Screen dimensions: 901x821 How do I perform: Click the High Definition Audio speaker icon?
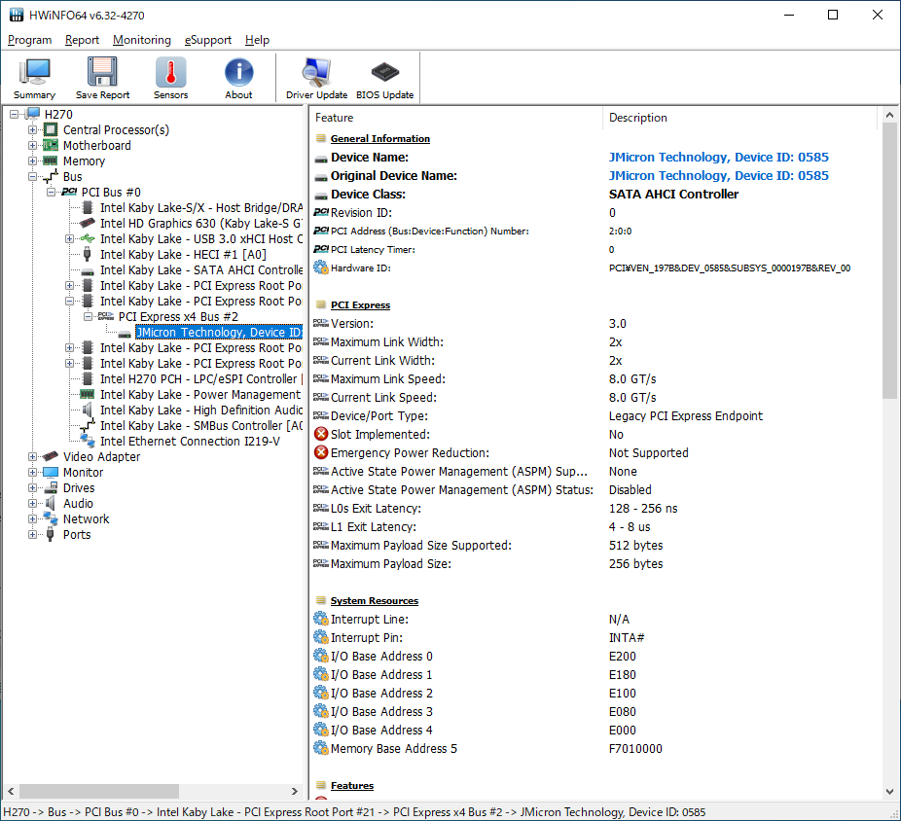(x=88, y=410)
